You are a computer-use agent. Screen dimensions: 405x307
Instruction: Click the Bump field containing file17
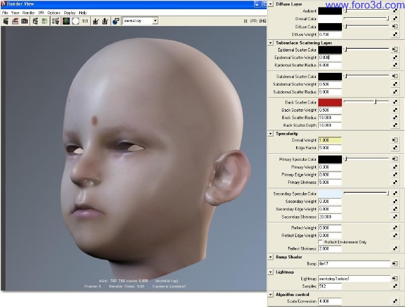(x=354, y=264)
